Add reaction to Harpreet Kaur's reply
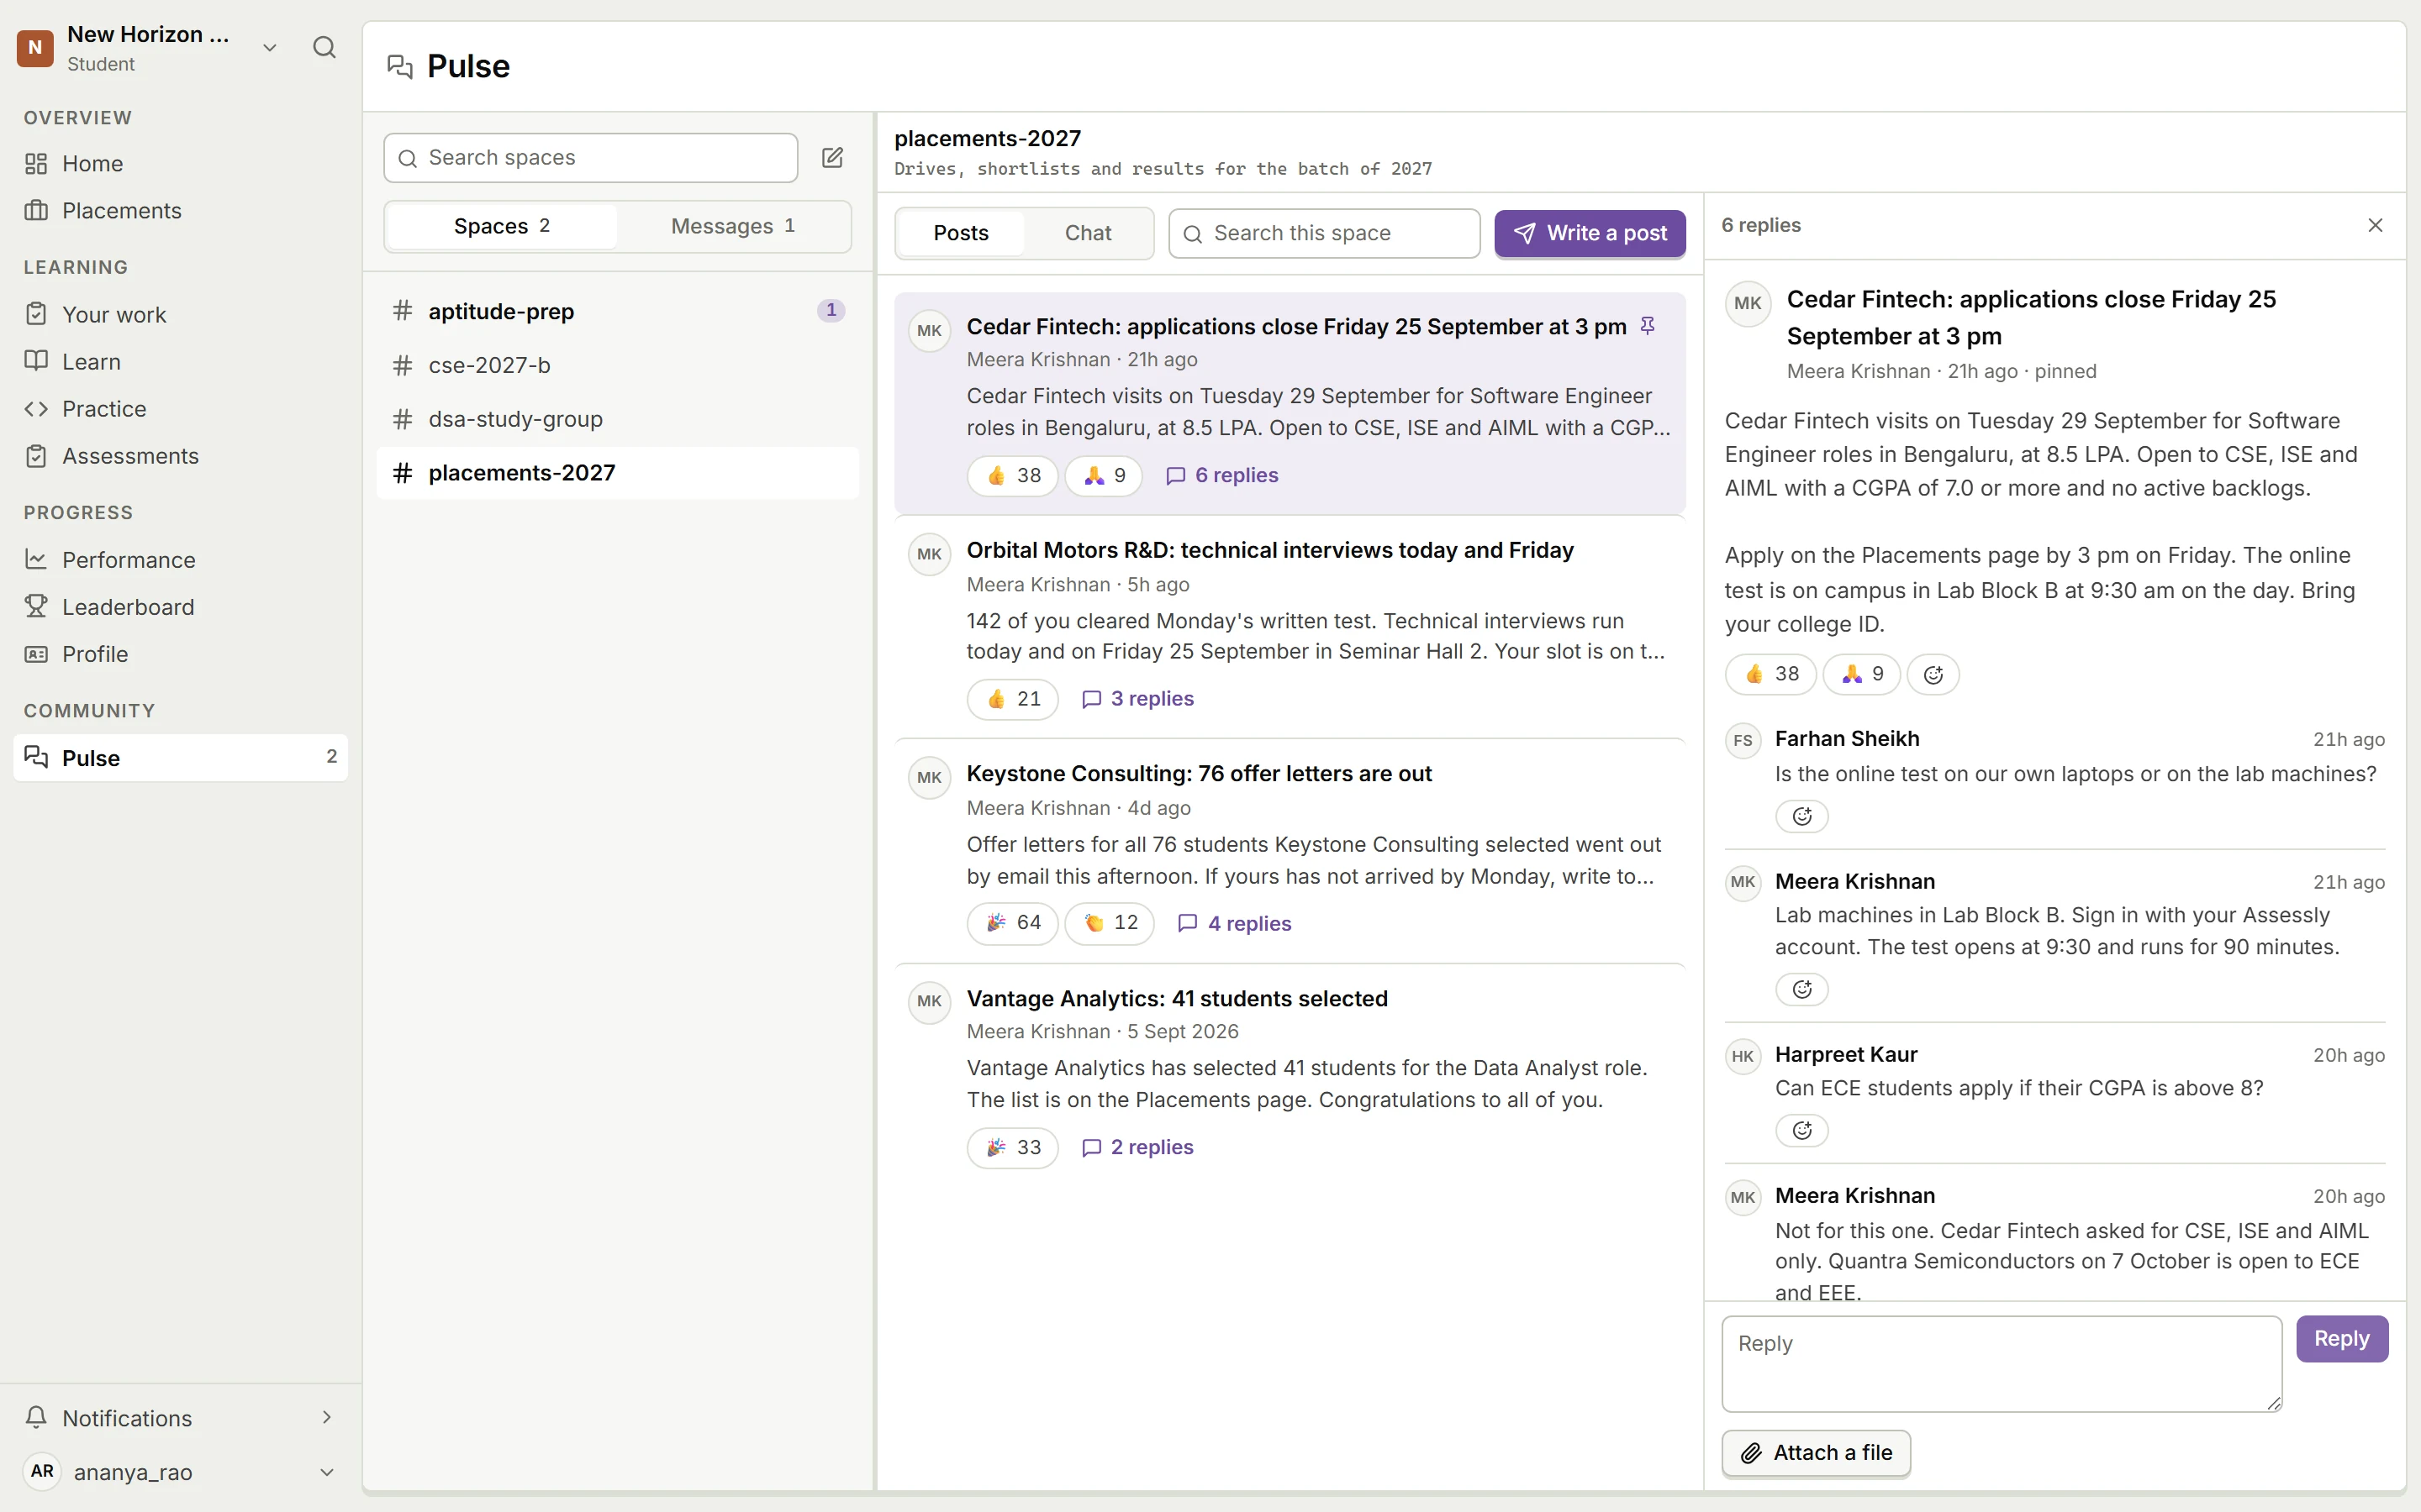 tap(1801, 1131)
